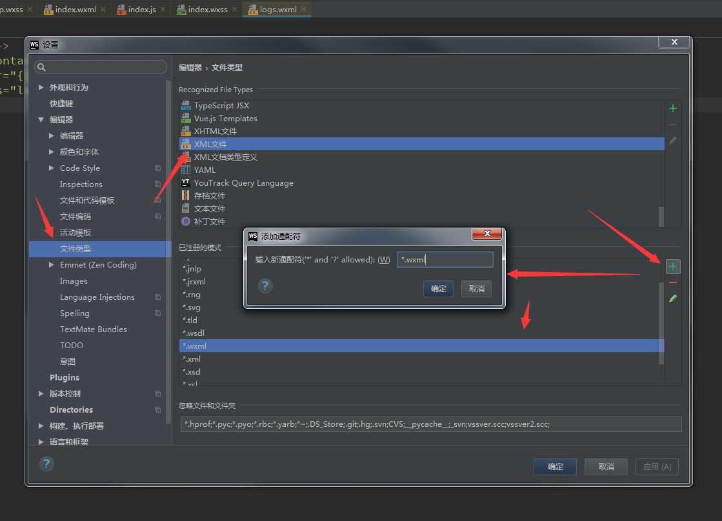Click the project-level icon next to Inspections

click(157, 184)
